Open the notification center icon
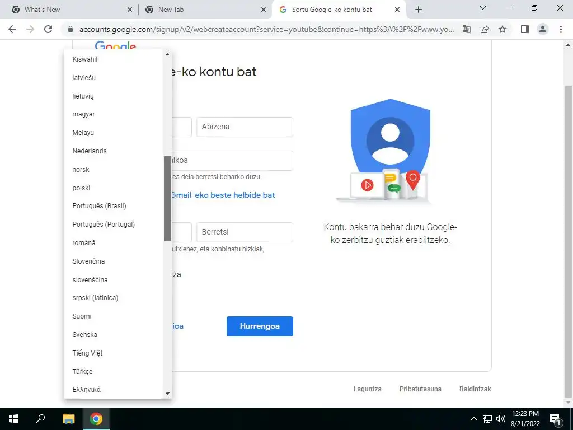 pos(556,419)
